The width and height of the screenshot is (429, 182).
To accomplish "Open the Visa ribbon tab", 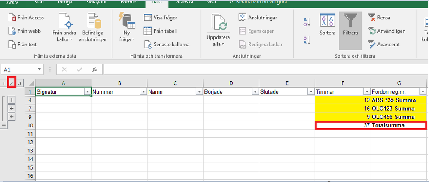I will pos(211,2).
